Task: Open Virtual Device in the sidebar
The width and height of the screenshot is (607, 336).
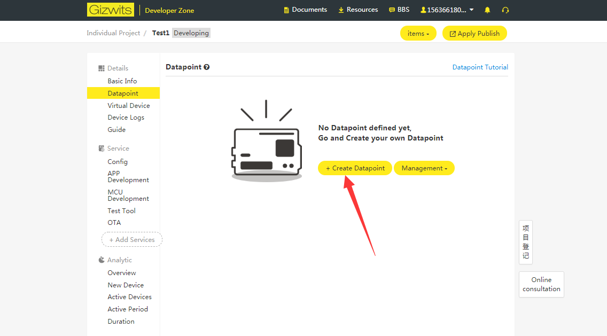Action: tap(129, 106)
